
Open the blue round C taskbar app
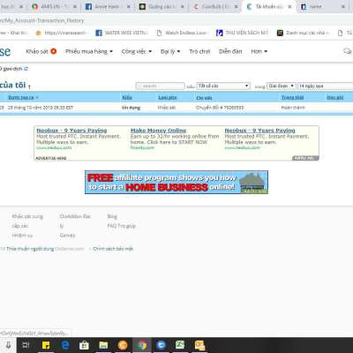161,345
